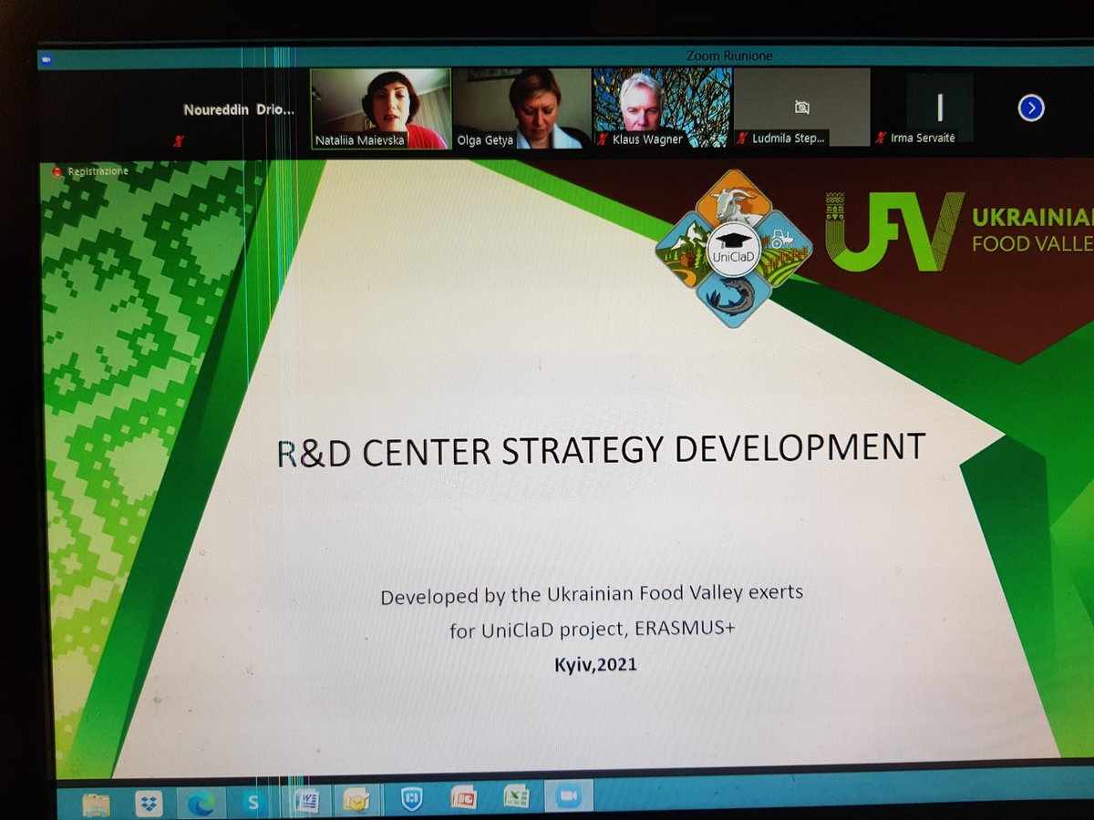Click Klaus Wagner's muted microphone icon
The image size is (1094, 820).
(604, 139)
